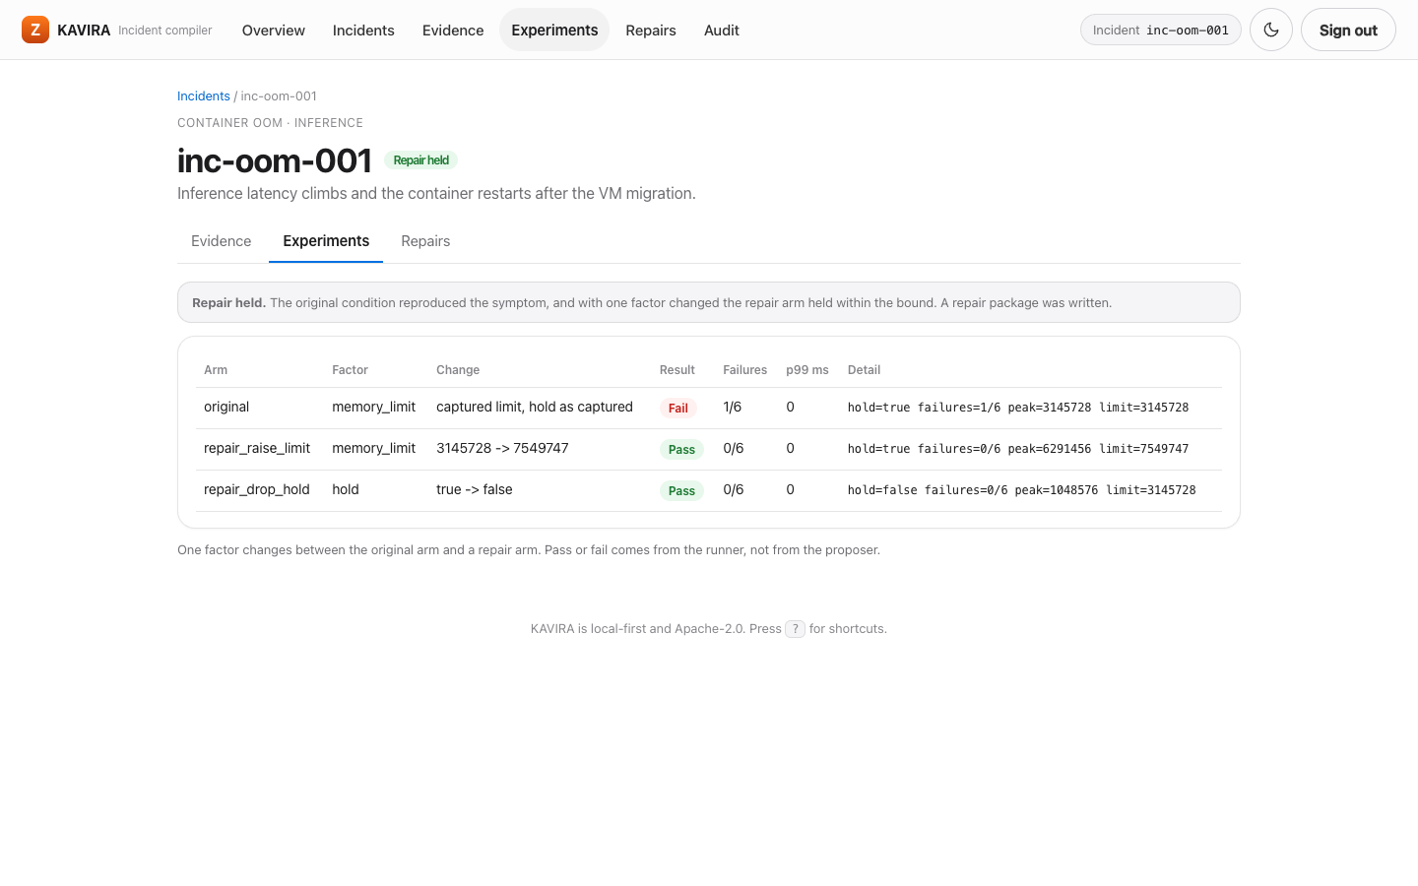Image resolution: width=1418 pixels, height=886 pixels.
Task: Click the Pass badge in repair_raise_limit row
Action: coord(681,449)
